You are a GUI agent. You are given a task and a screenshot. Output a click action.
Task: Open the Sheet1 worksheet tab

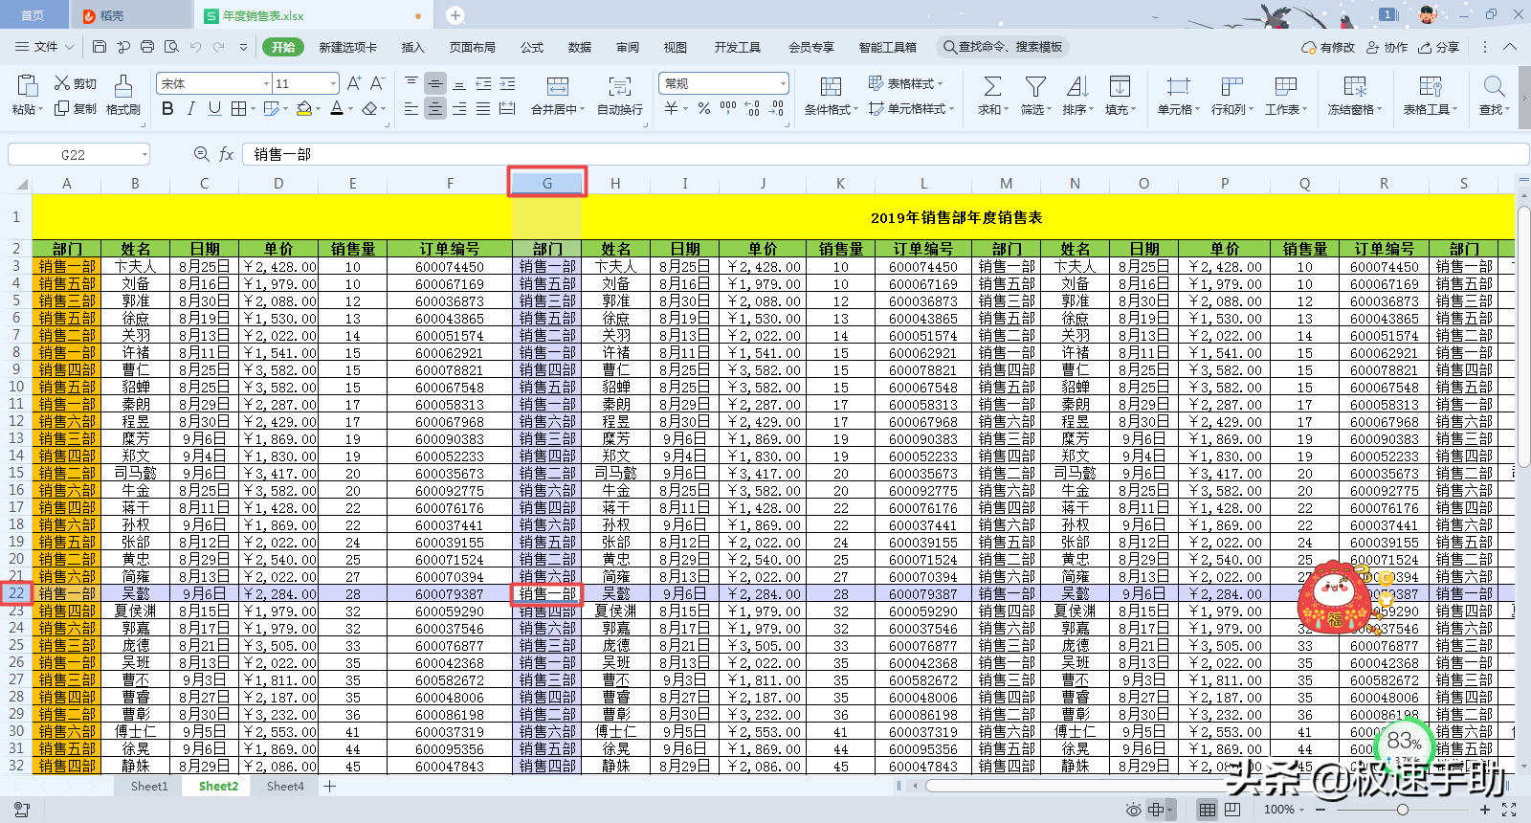149,787
